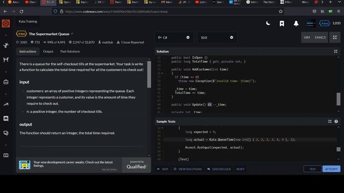Screen dimensions: 344x193
Task: Open Sample Tests help icon
Action: [x=336, y=122]
